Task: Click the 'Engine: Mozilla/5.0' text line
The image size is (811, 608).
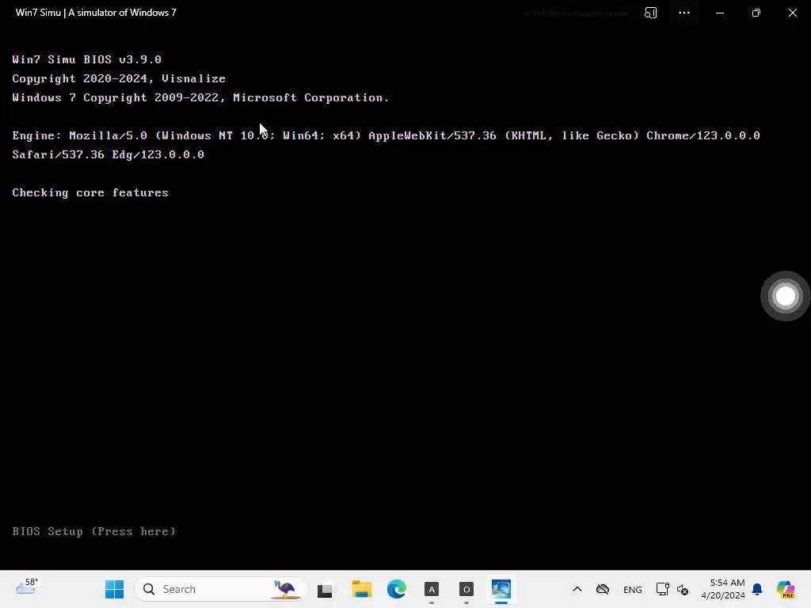Action: [x=386, y=135]
